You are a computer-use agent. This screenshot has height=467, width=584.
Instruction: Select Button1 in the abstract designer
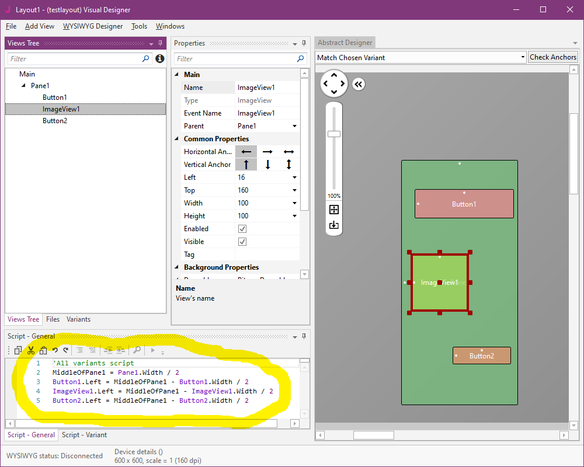click(464, 204)
